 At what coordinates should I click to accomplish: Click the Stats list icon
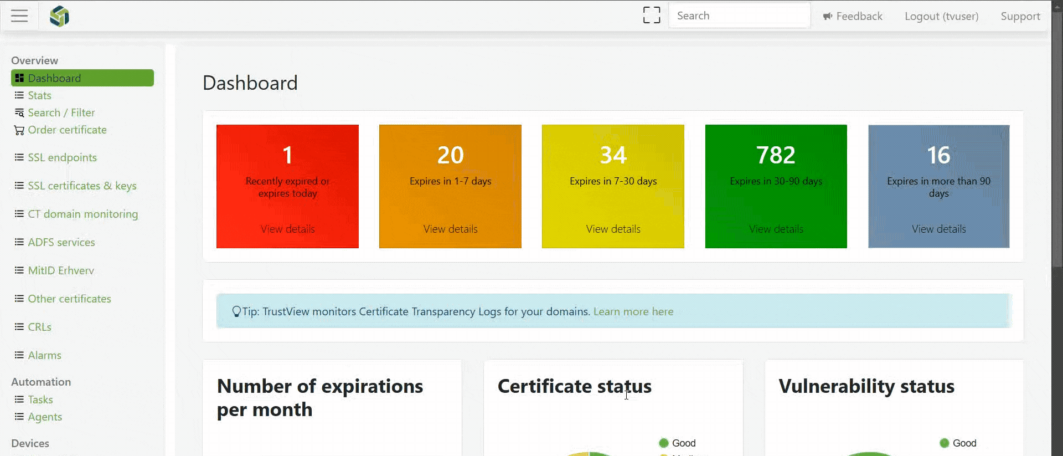click(19, 95)
